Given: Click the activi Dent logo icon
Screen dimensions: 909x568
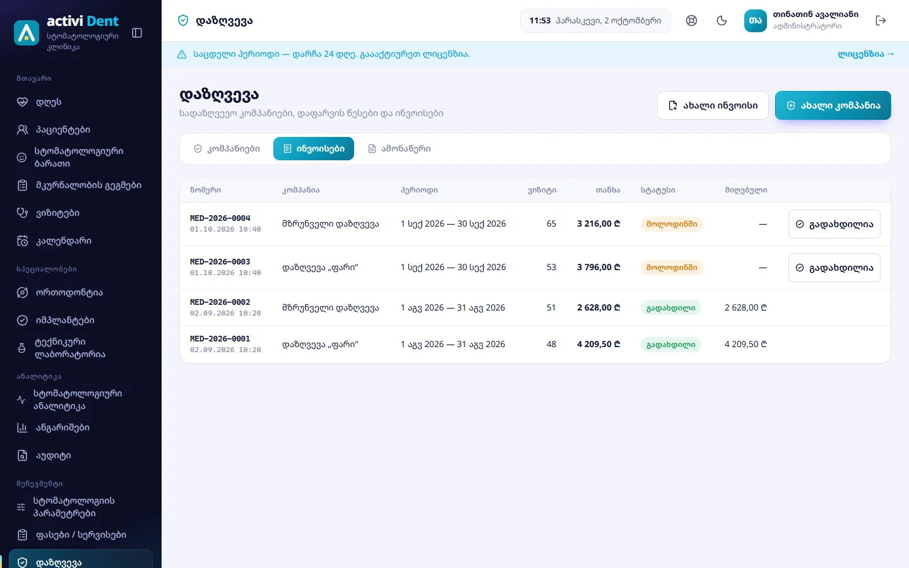Looking at the screenshot, I should (x=27, y=33).
